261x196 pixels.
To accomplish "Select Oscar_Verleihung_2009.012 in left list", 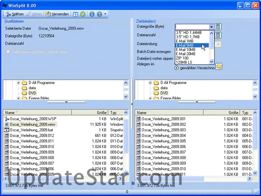I will (x=32, y=135).
